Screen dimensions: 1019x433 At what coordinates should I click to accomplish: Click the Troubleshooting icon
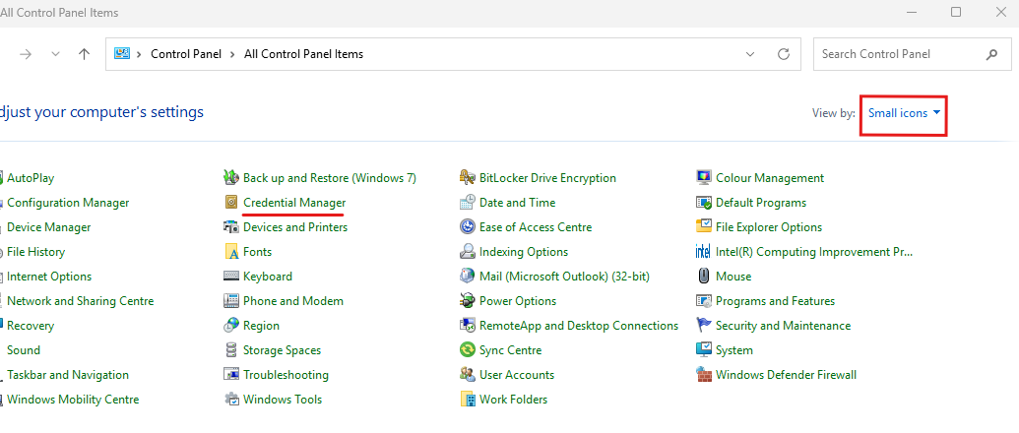[231, 375]
